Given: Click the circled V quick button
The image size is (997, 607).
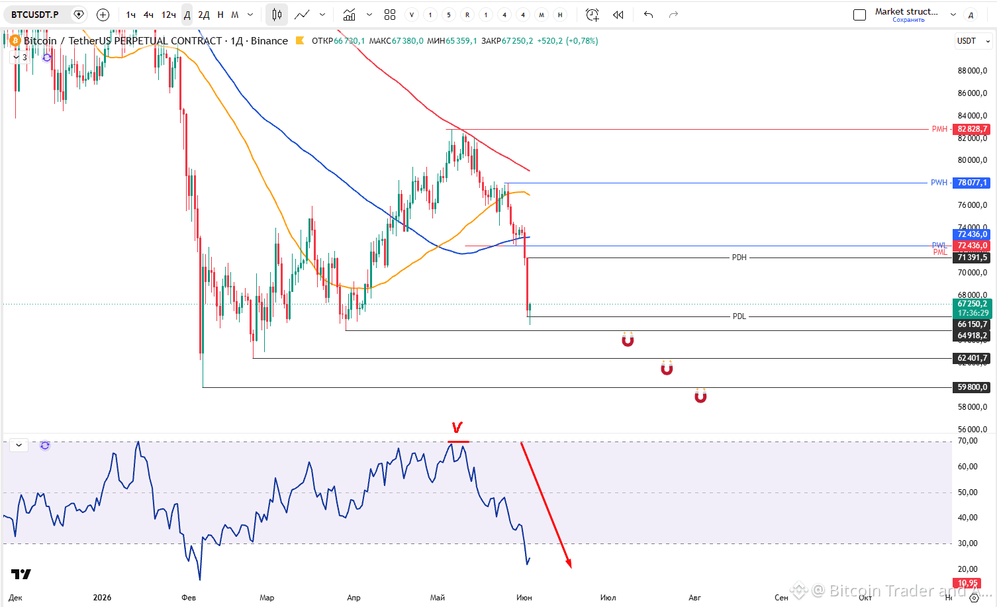Looking at the screenshot, I should [412, 15].
